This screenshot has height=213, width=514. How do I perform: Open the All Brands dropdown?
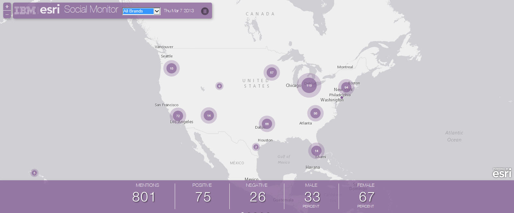(141, 11)
